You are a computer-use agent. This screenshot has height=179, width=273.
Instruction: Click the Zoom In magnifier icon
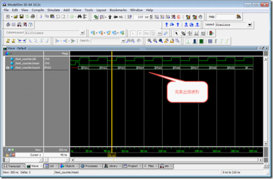(149, 41)
